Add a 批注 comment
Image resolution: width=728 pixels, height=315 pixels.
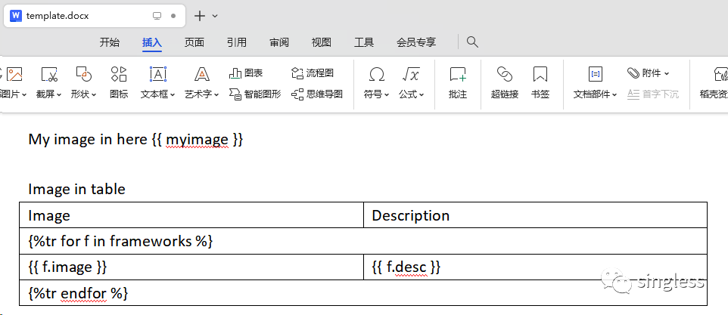tap(458, 82)
